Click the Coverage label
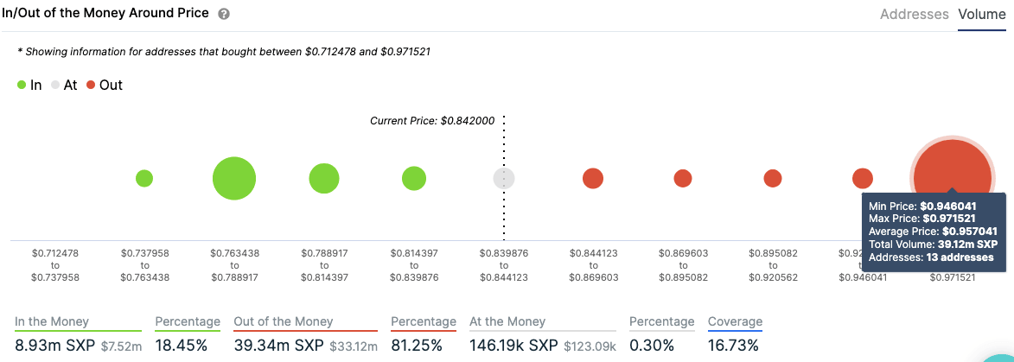 [735, 321]
